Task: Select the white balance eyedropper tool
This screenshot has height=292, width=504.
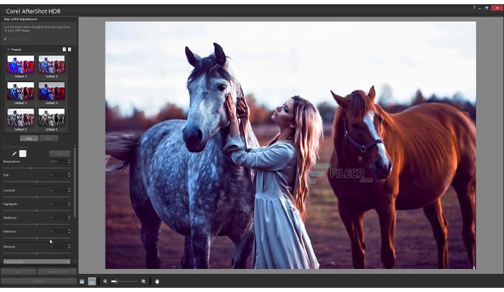Action: pyautogui.click(x=14, y=154)
